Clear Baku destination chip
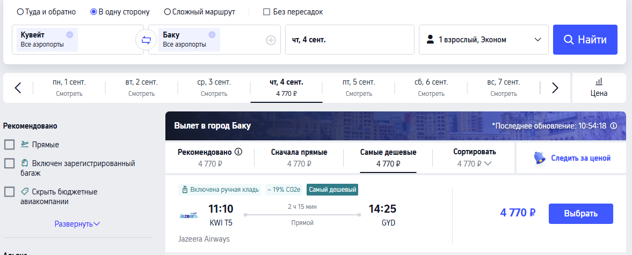This screenshot has width=632, height=255. (212, 35)
